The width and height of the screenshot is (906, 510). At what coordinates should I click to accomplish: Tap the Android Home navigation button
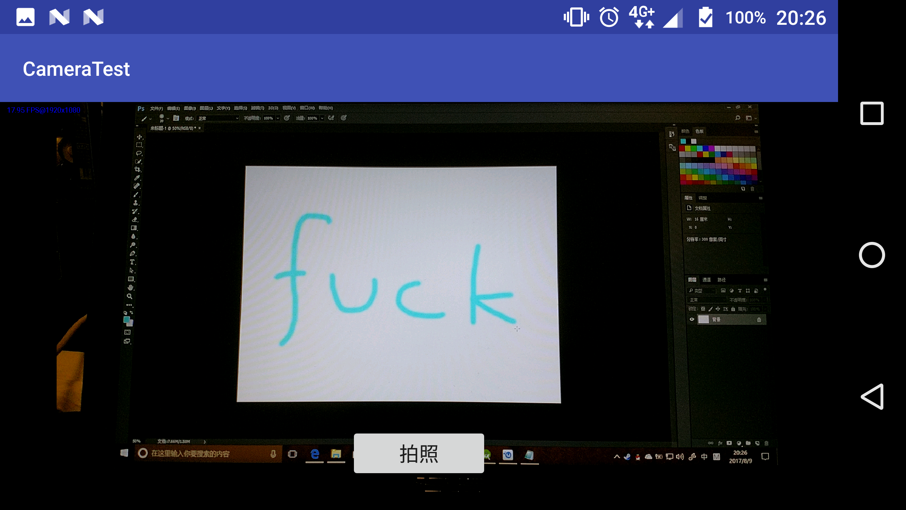(872, 255)
